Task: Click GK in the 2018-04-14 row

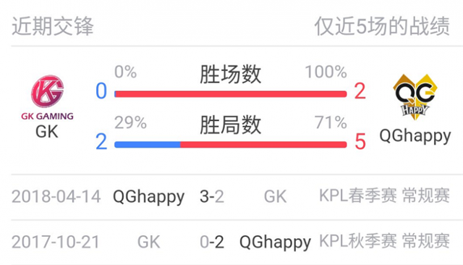Action: (x=275, y=196)
